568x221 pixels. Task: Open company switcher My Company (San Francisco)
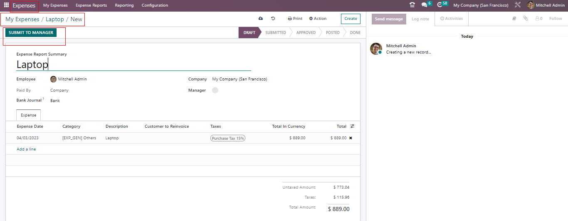[x=481, y=5]
